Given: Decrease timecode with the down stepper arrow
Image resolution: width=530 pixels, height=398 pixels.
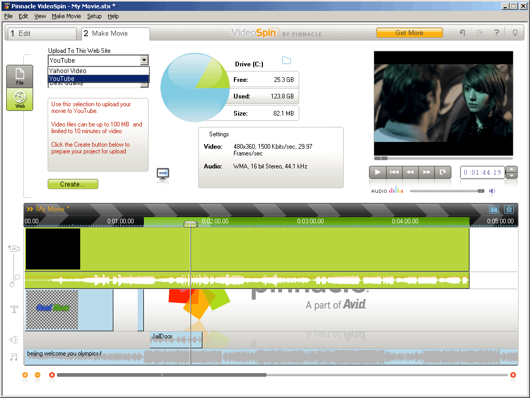Looking at the screenshot, I should 511,175.
